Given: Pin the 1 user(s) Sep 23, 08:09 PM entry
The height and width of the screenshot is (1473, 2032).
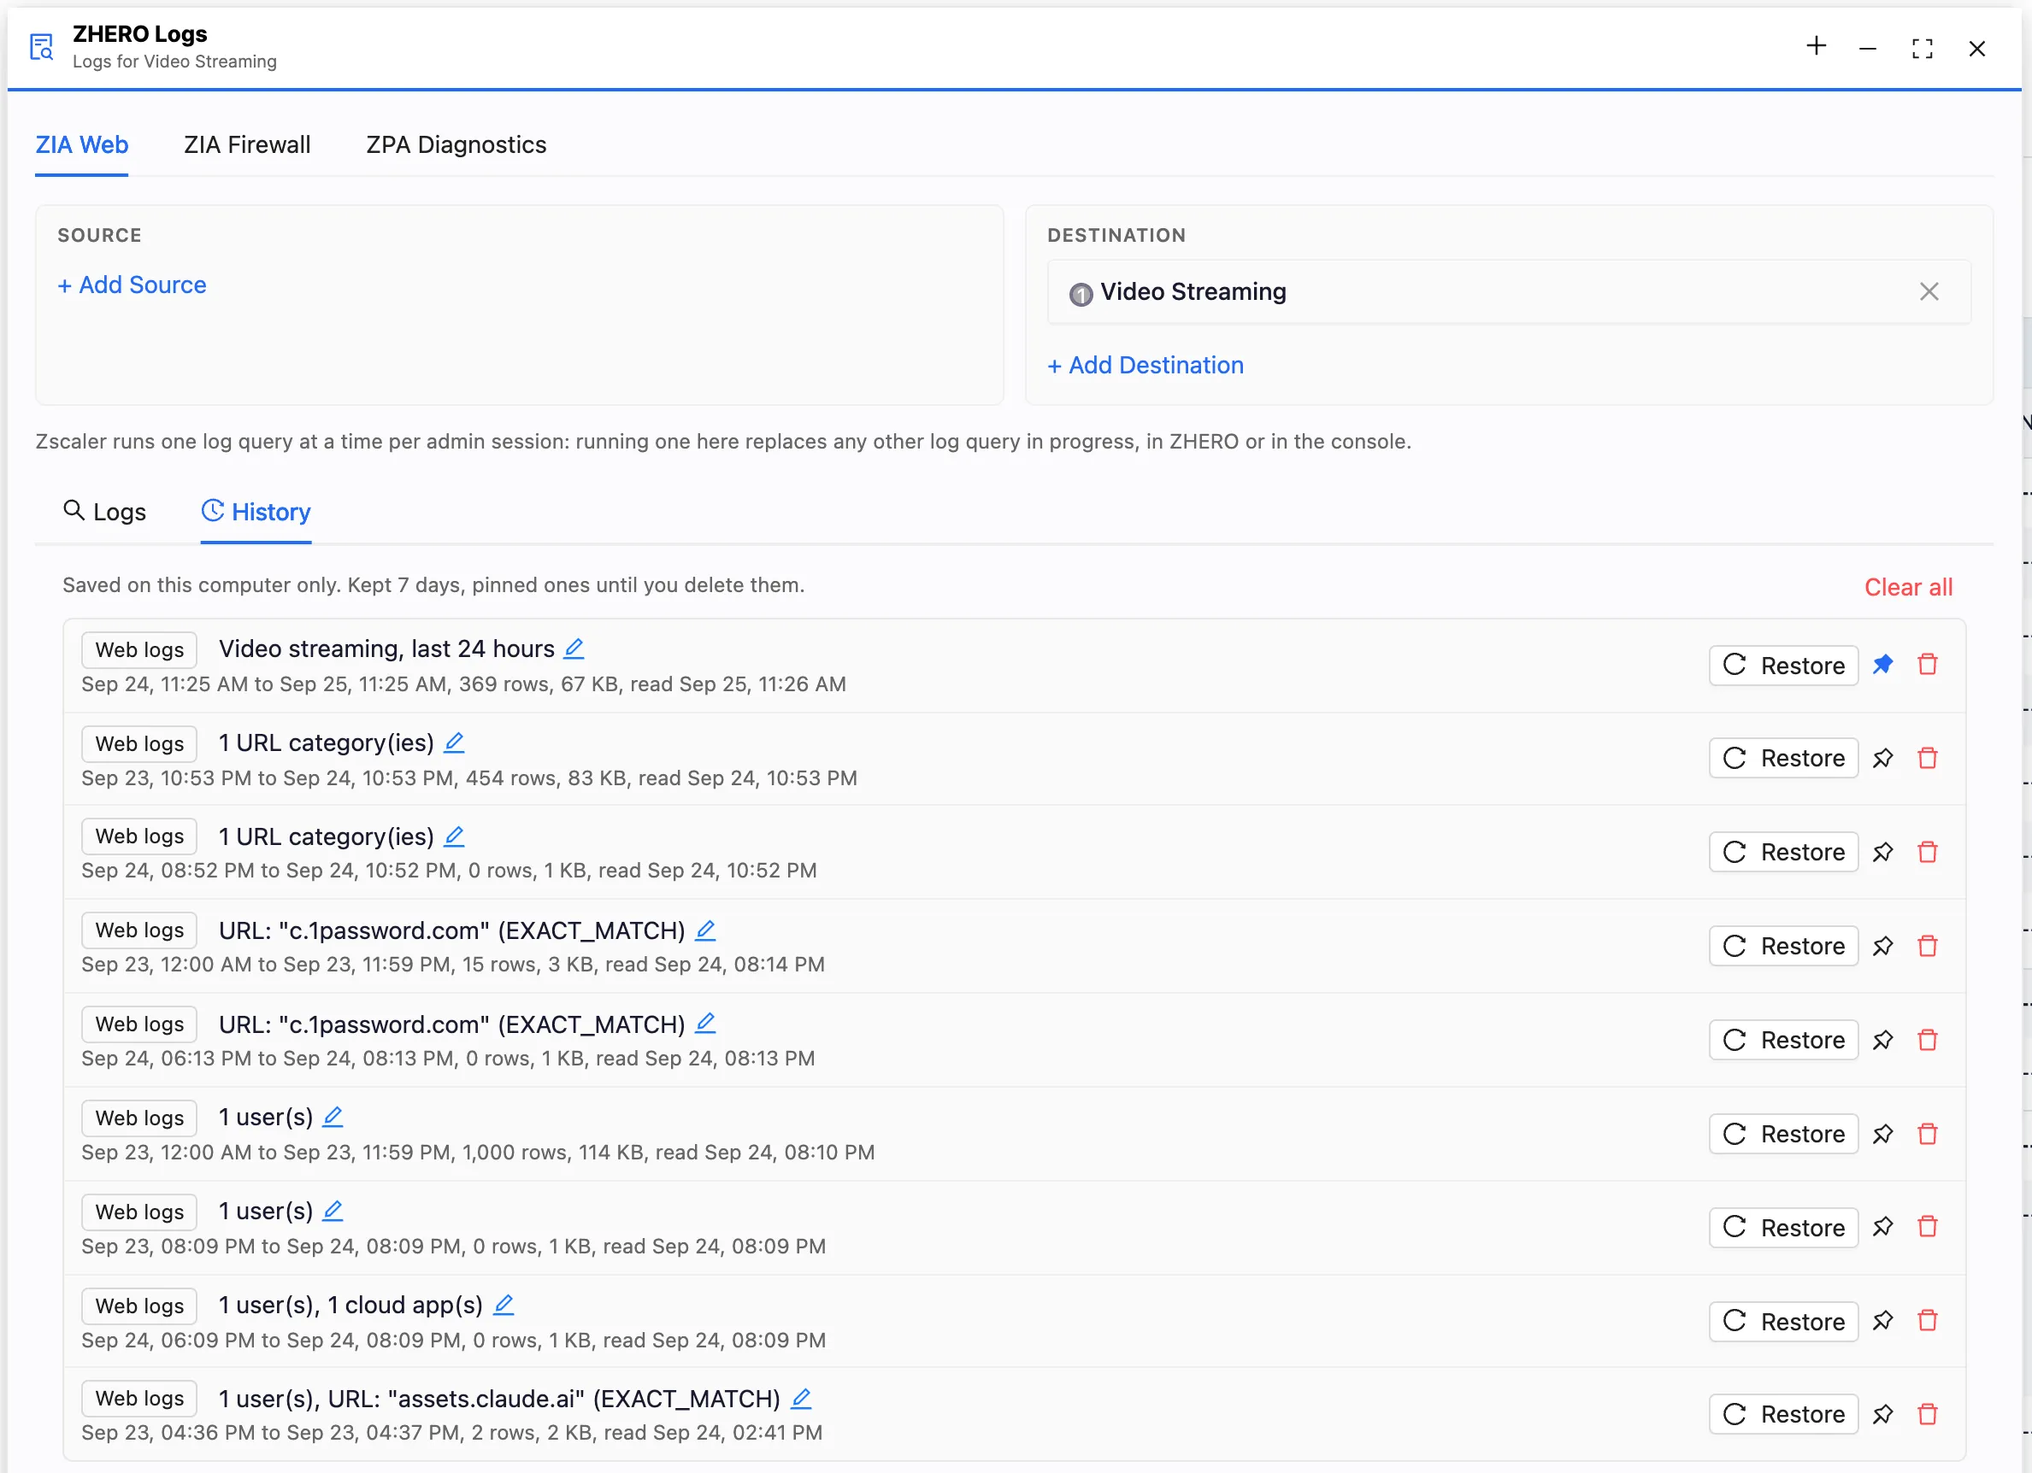Looking at the screenshot, I should pos(1883,1227).
